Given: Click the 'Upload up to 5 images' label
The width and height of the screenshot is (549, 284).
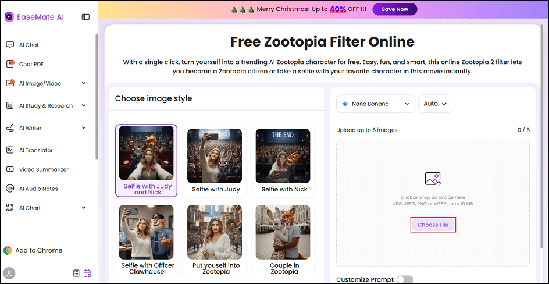Looking at the screenshot, I should (x=366, y=130).
